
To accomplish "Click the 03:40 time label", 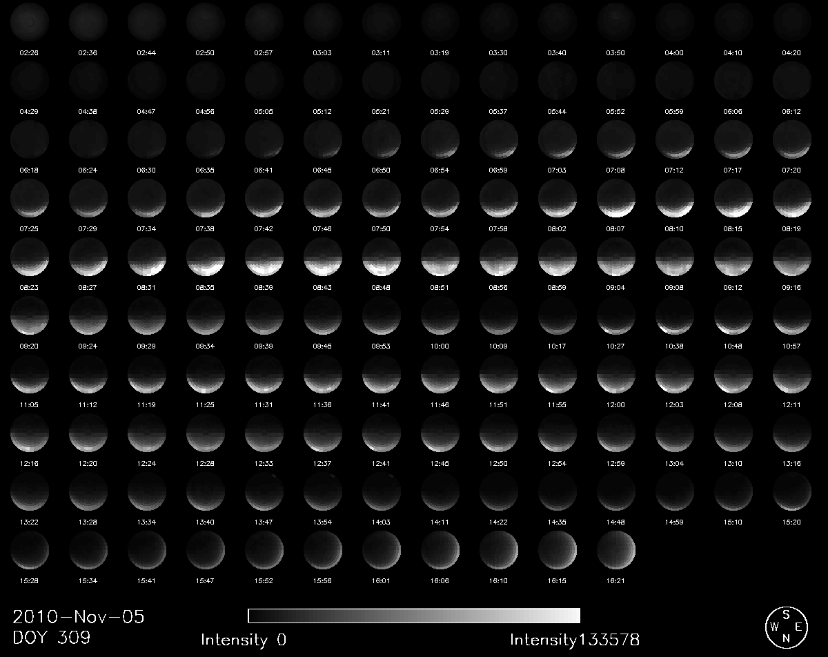I will point(558,52).
